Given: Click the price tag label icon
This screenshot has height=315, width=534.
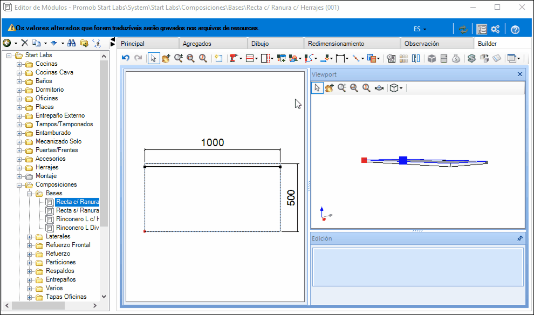Looking at the screenshot, I should 497,58.
